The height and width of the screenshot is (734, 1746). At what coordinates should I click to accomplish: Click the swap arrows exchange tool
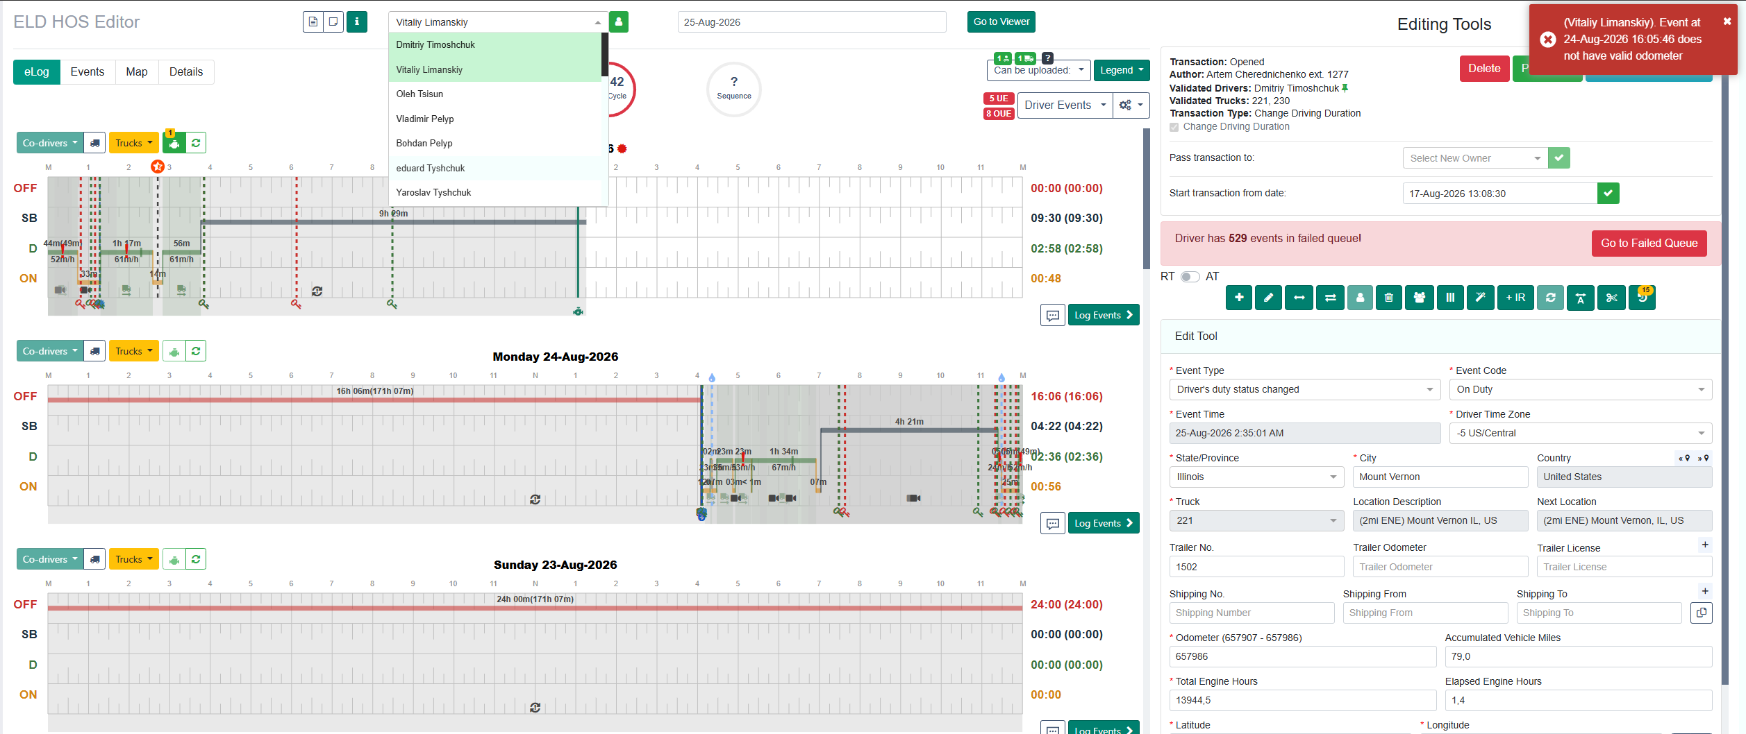coord(1330,298)
